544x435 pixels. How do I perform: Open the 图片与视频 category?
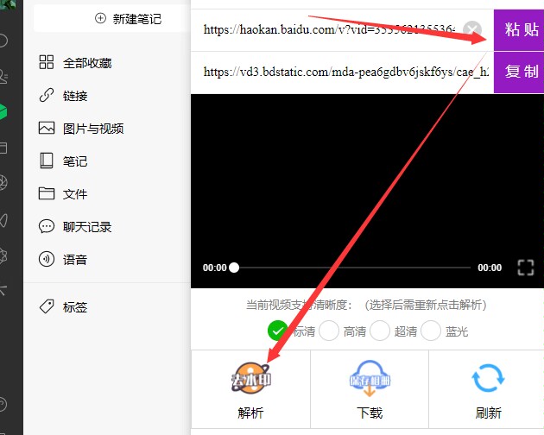pos(92,129)
